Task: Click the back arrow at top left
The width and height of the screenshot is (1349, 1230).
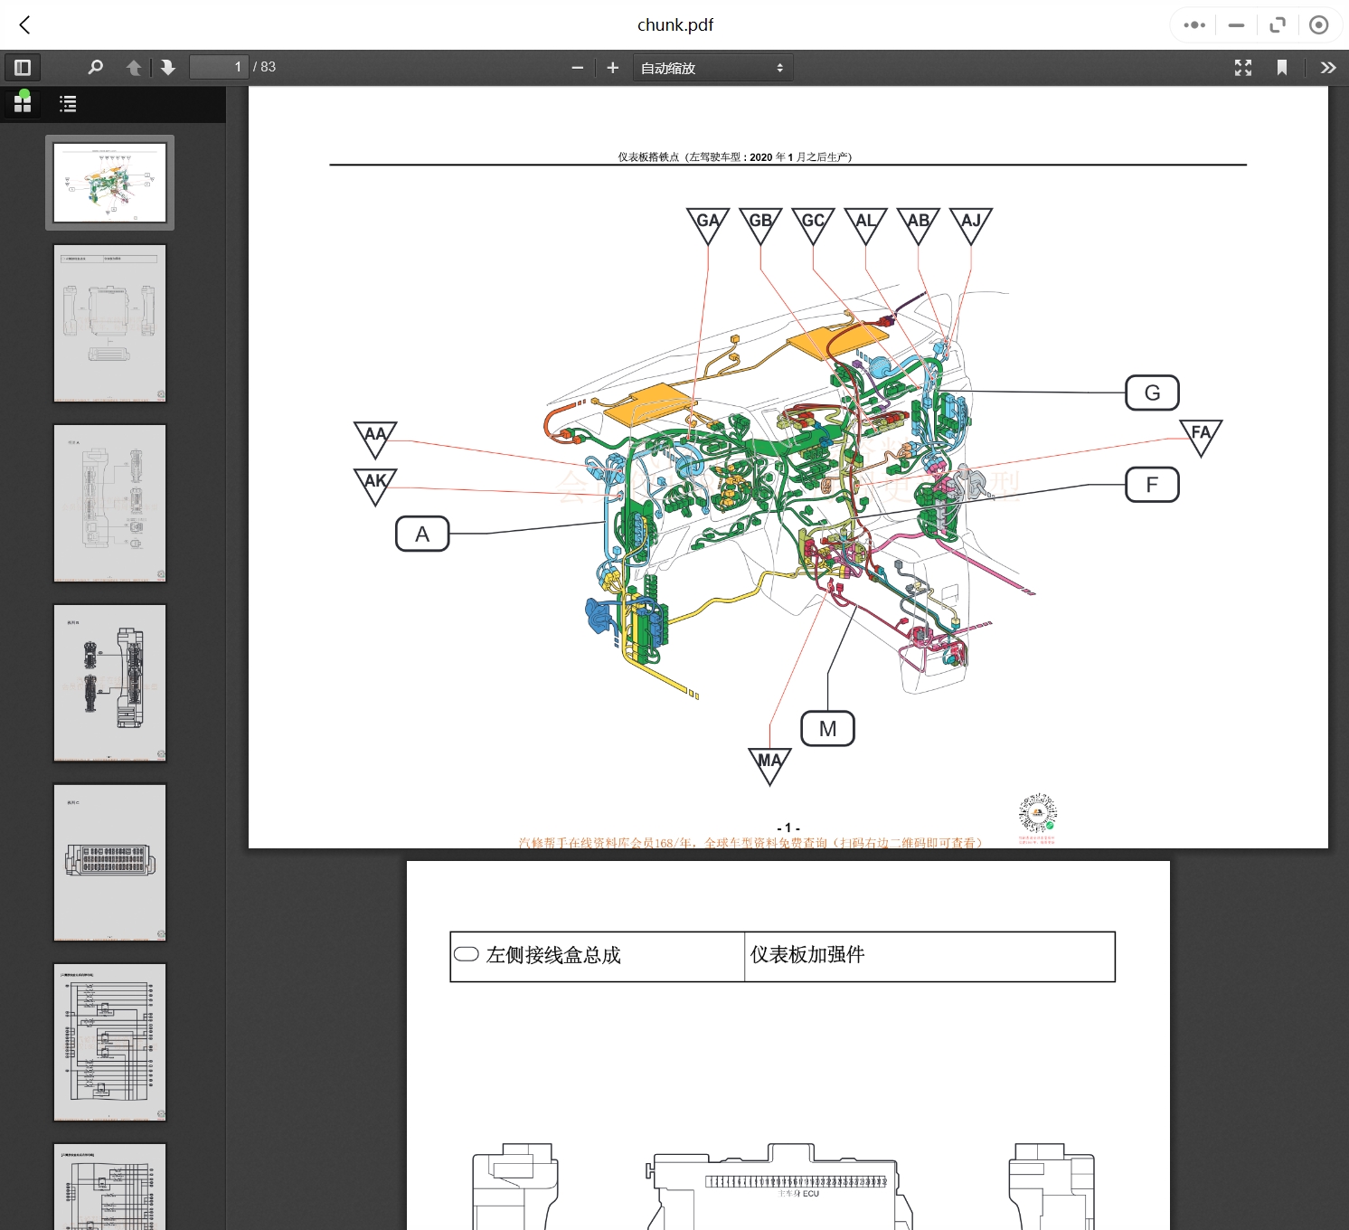Action: tap(25, 25)
